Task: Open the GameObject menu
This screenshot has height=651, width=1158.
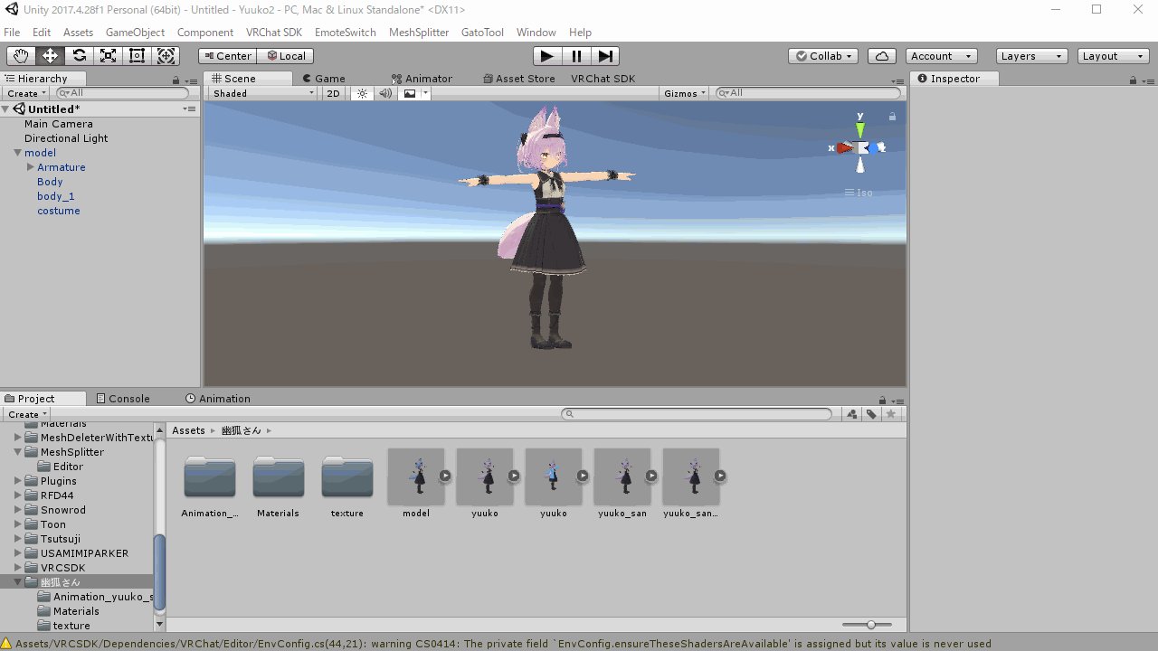Action: coord(135,32)
